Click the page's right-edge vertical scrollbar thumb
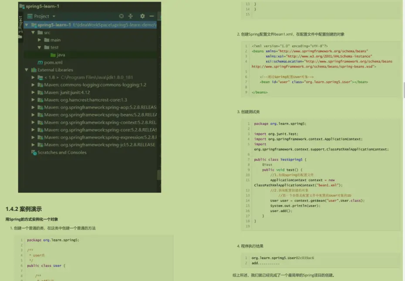Image resolution: width=405 pixels, height=281 pixels. coord(404,90)
